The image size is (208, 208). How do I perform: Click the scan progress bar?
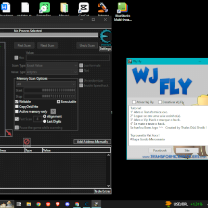coord(49,35)
